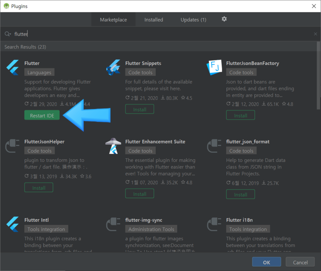Install the flutter_json_format plugin
321x271 pixels.
[x=240, y=194]
